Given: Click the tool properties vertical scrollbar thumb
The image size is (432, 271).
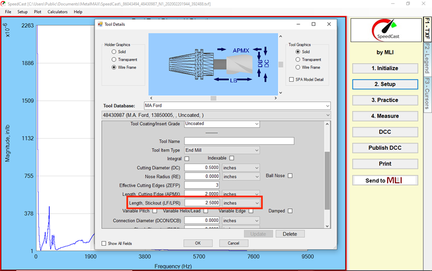Looking at the screenshot, I should pos(327,180).
